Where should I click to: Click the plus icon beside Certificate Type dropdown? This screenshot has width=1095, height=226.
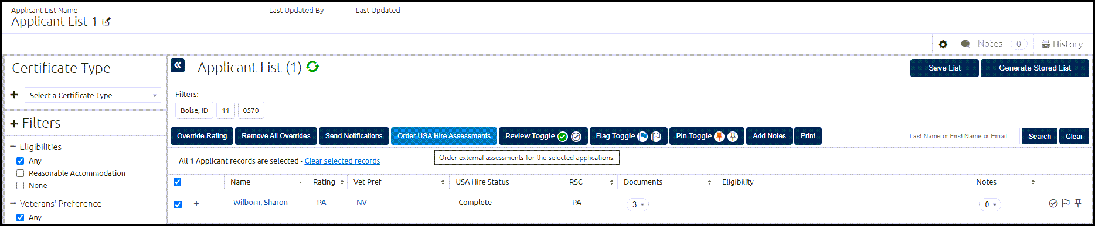tap(14, 95)
